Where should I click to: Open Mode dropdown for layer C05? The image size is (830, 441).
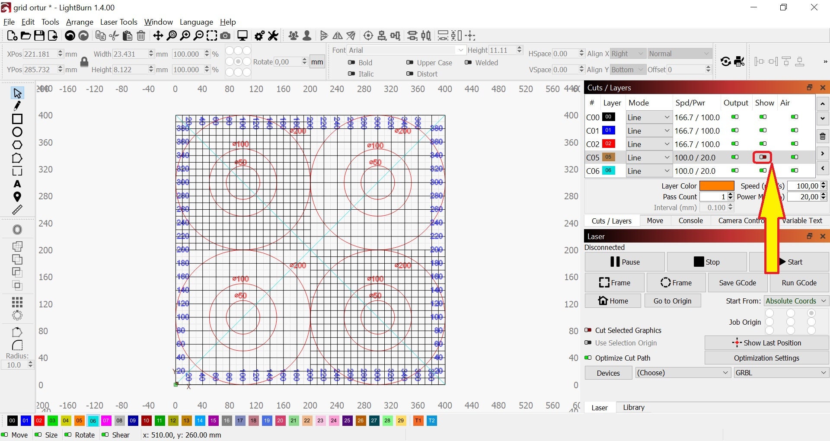(649, 157)
